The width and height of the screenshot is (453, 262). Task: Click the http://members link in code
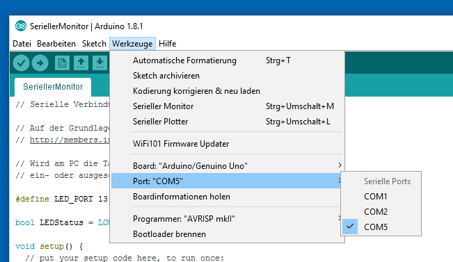point(70,140)
